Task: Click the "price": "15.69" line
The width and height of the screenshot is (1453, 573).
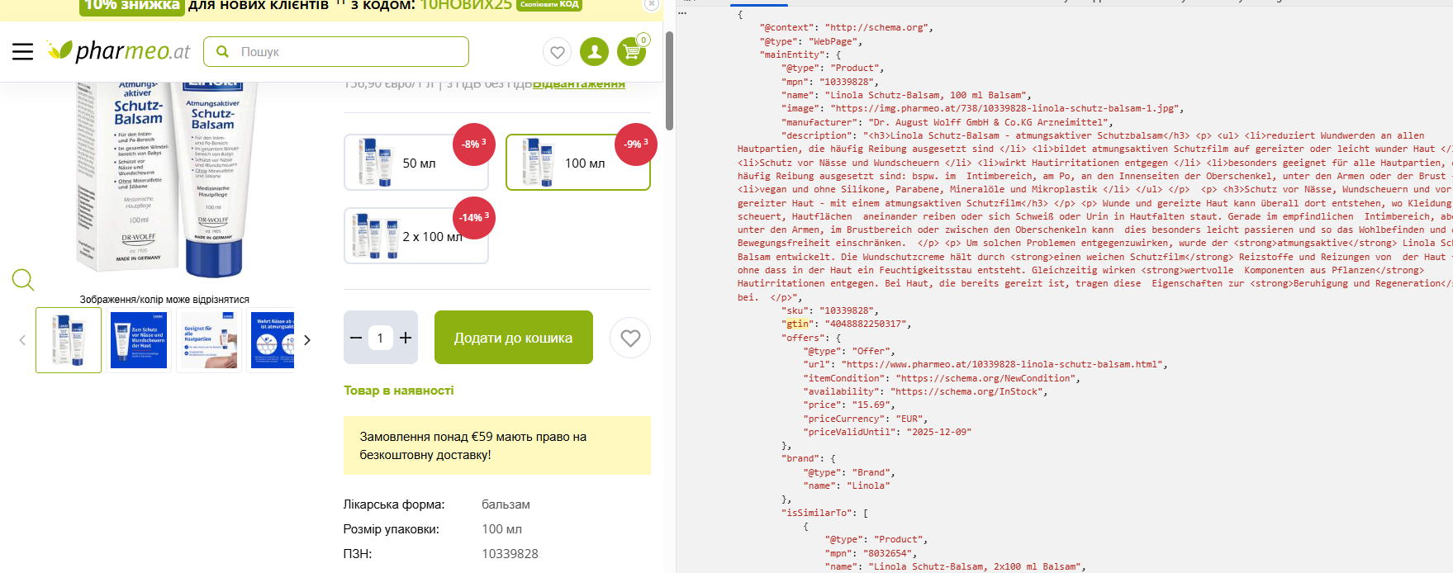Action: [848, 405]
